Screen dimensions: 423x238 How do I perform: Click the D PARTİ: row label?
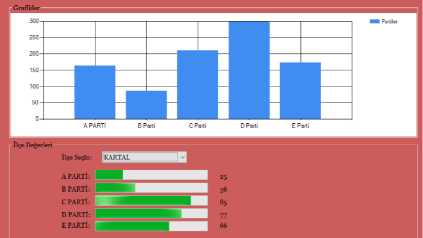coord(76,215)
